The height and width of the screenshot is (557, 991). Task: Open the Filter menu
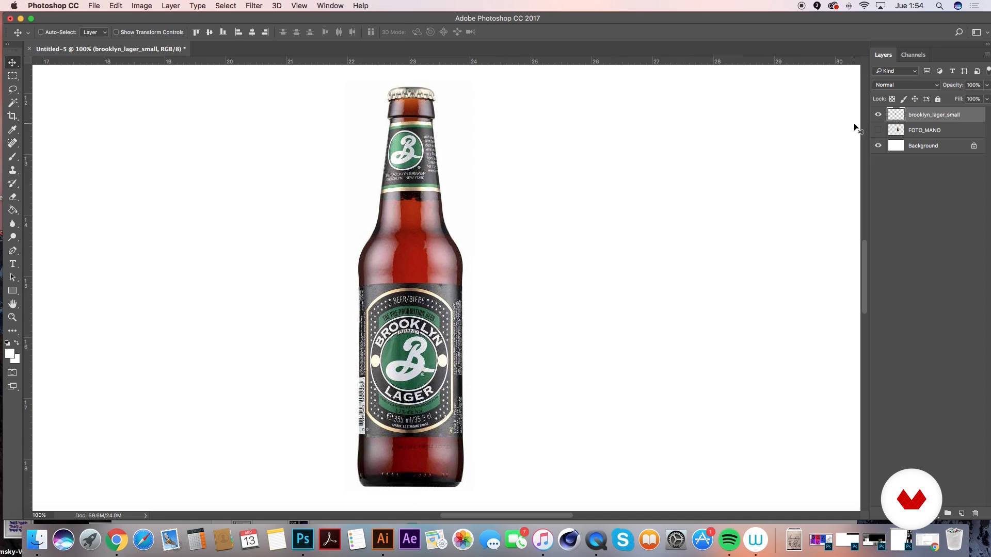tap(254, 6)
